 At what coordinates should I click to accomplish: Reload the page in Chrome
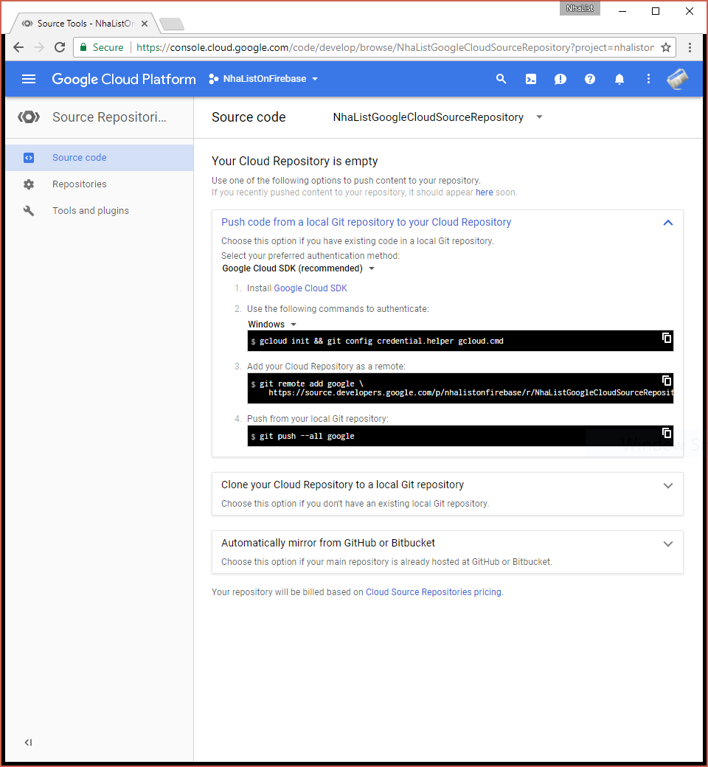pos(60,47)
